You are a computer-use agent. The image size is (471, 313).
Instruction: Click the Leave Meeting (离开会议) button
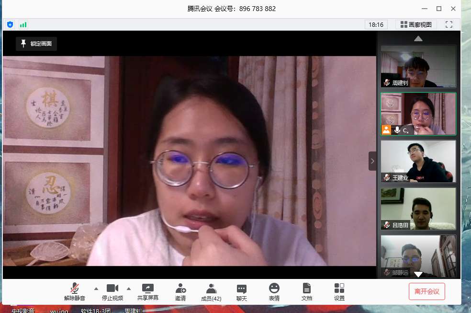click(x=426, y=291)
